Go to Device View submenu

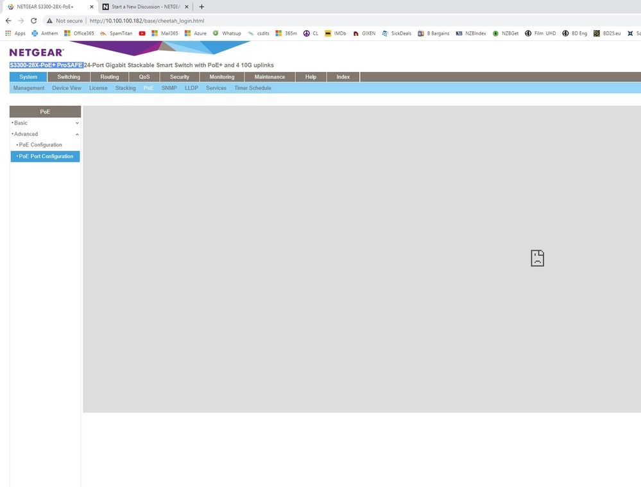[x=67, y=88]
